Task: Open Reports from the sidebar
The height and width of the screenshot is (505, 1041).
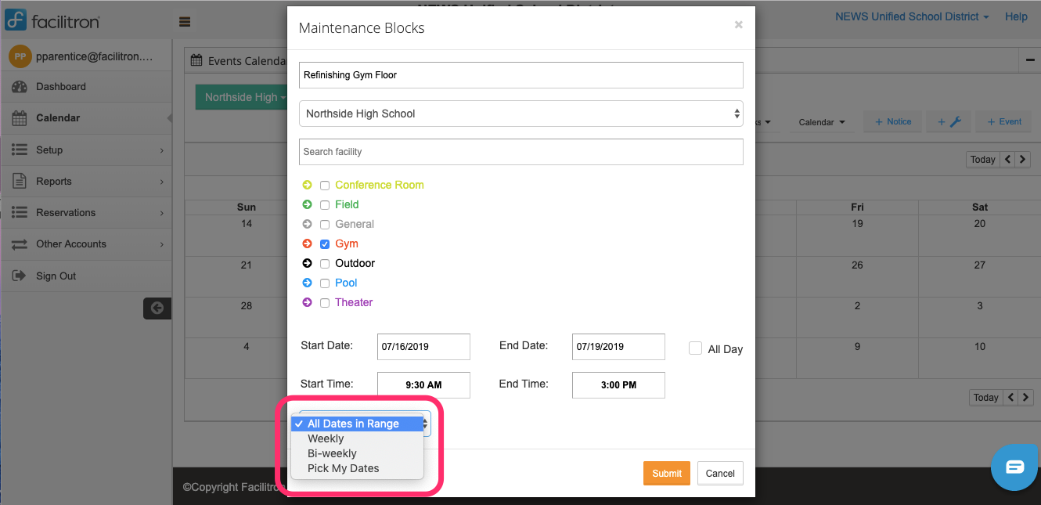Action: tap(52, 181)
